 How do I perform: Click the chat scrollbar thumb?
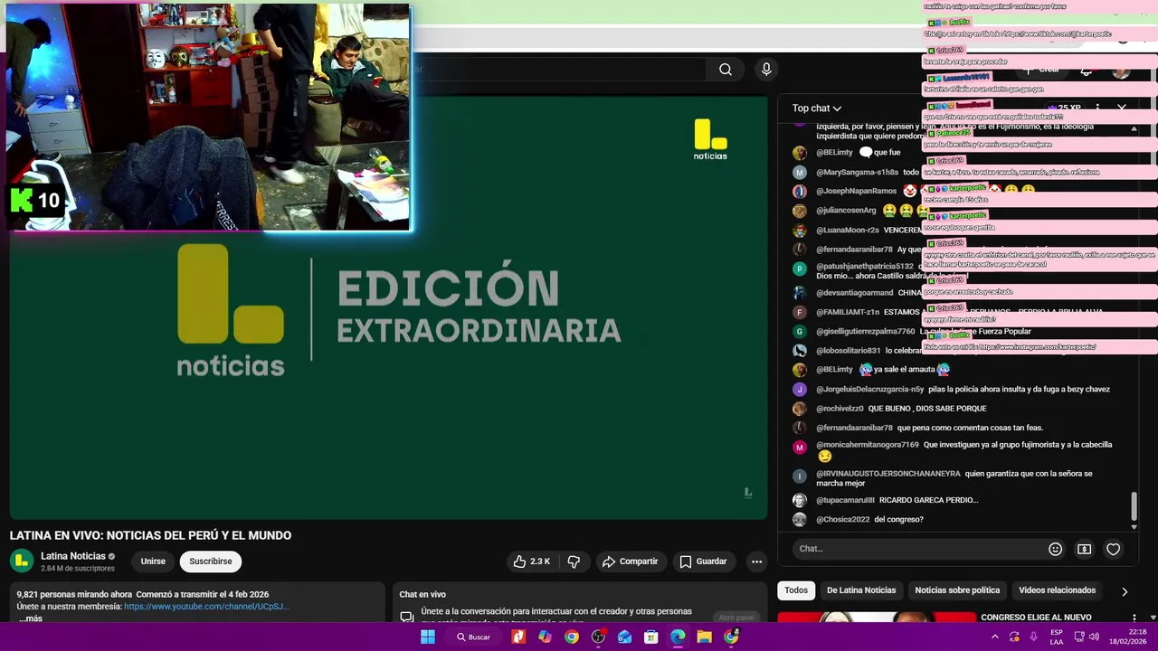coord(1134,506)
